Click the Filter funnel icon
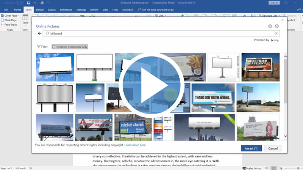The width and height of the screenshot is (303, 170). pyautogui.click(x=39, y=47)
